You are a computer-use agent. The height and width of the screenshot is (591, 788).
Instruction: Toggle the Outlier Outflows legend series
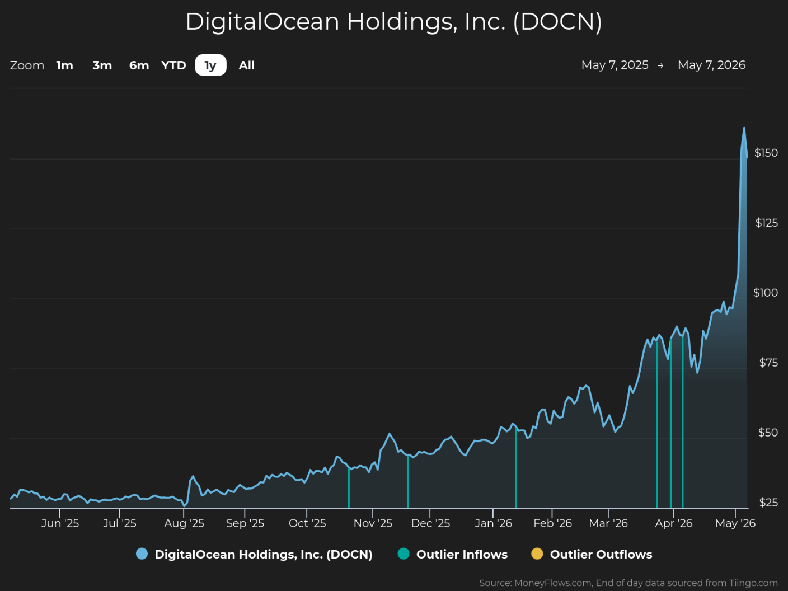(x=592, y=554)
